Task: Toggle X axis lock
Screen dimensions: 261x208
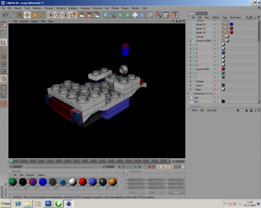Action: tap(51, 15)
